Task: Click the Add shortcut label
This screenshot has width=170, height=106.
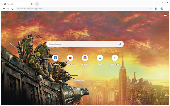Action: tap(115, 64)
